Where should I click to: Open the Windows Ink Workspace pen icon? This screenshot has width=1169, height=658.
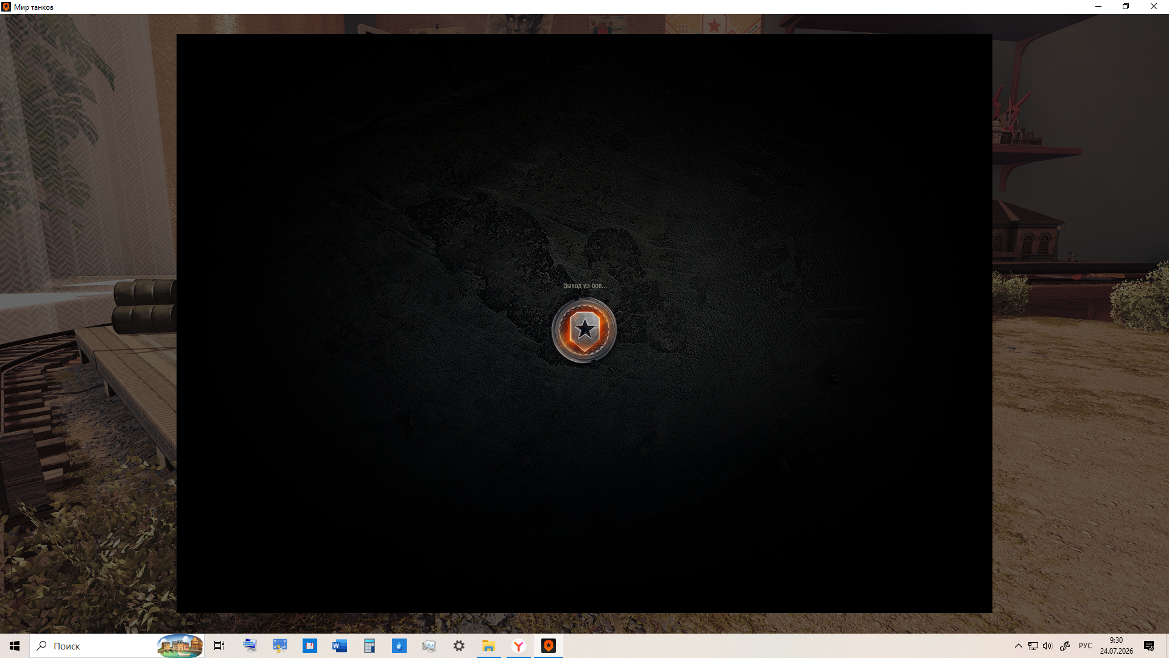pyautogui.click(x=1065, y=646)
